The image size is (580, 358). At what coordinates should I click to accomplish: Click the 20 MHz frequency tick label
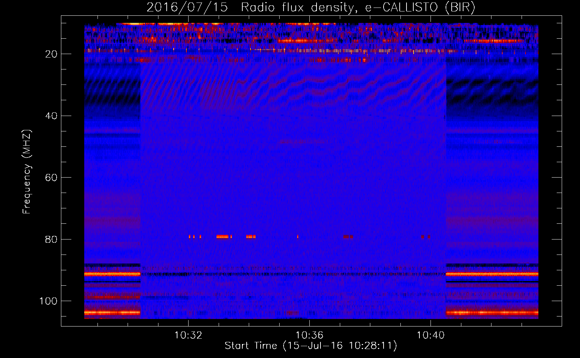tap(51, 54)
